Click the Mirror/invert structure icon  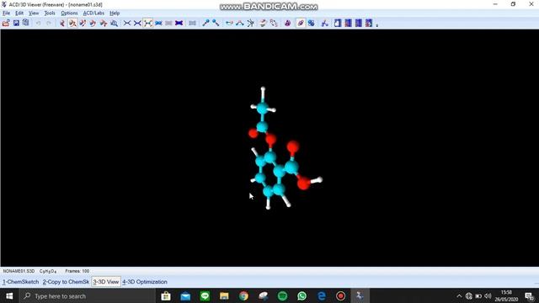[274, 23]
